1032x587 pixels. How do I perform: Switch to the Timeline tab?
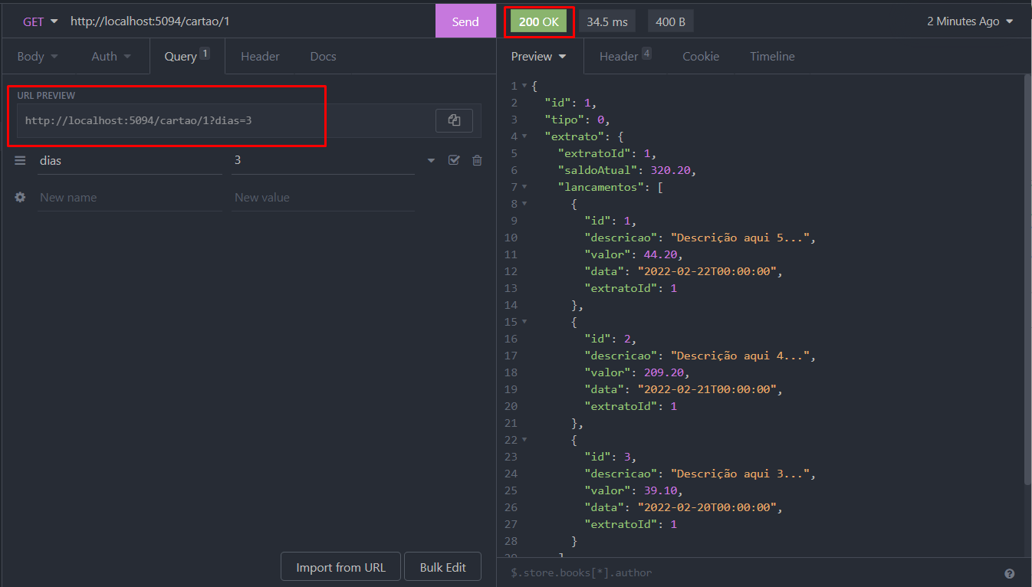pyautogui.click(x=772, y=56)
